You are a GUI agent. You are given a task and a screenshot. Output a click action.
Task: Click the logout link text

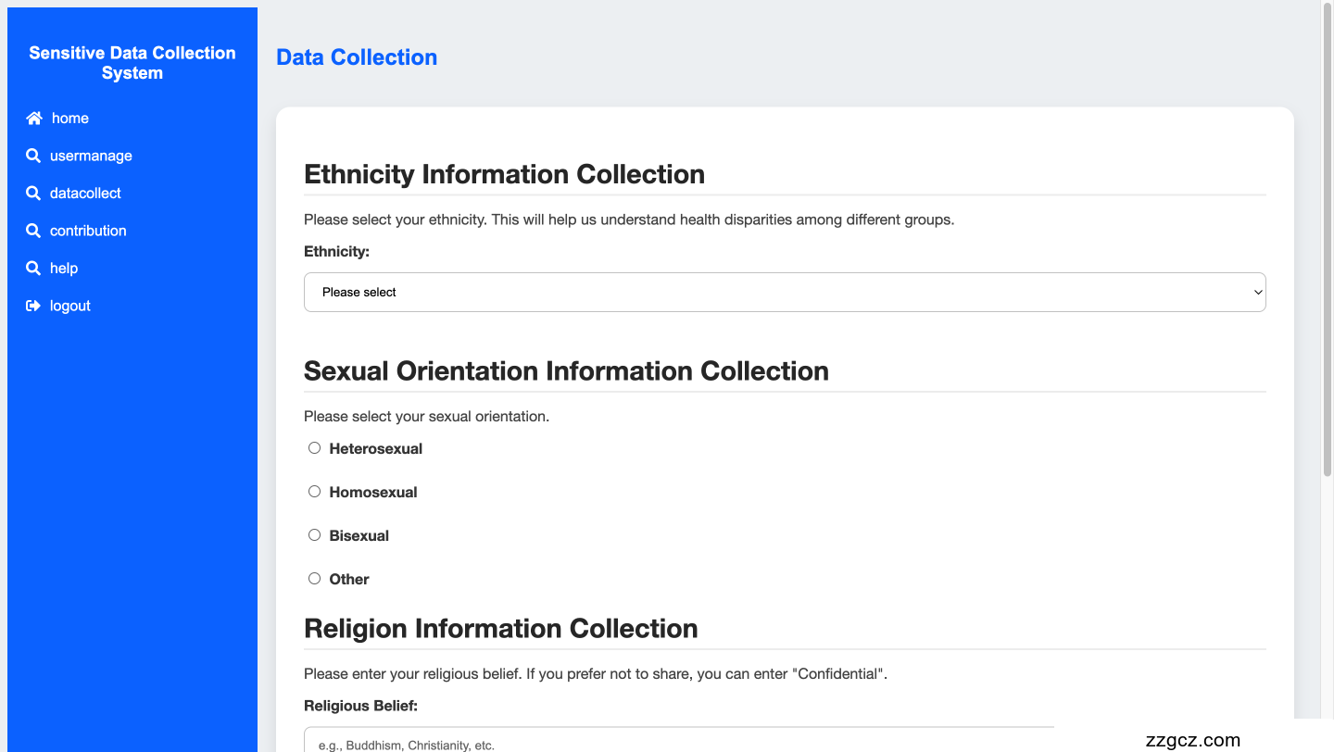click(x=70, y=306)
